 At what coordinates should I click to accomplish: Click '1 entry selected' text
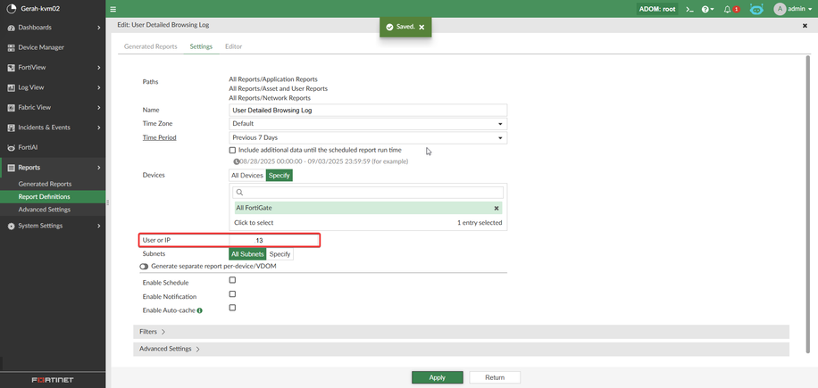[x=480, y=222]
